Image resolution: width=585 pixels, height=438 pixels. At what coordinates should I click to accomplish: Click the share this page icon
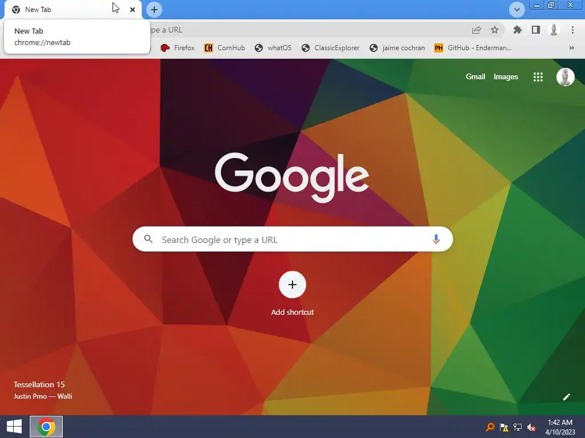[x=476, y=30]
